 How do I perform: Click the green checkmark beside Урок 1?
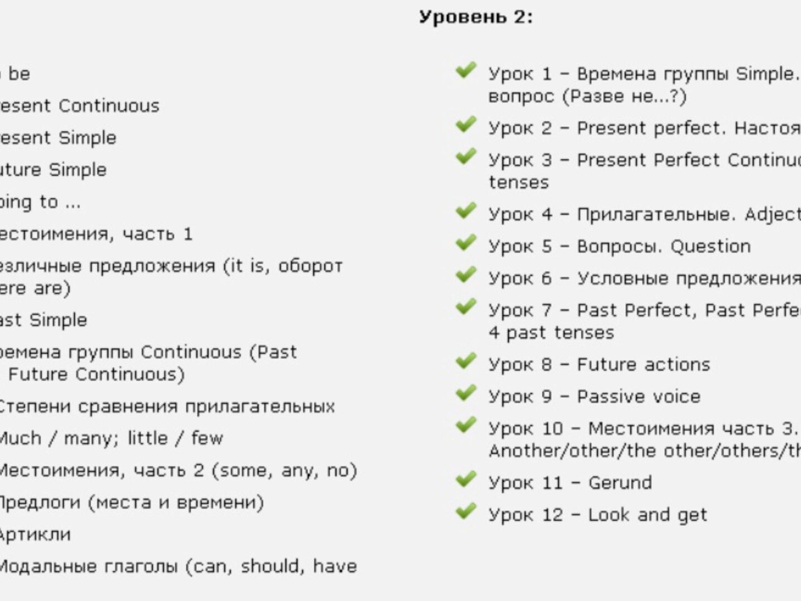point(466,71)
